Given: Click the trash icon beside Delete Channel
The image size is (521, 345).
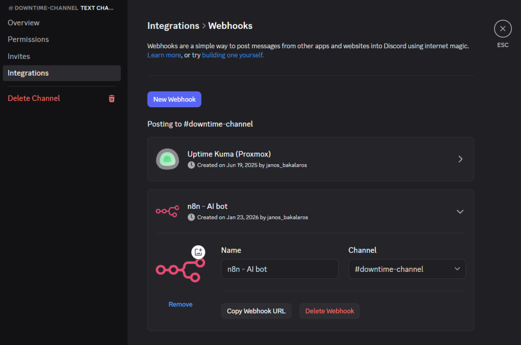Looking at the screenshot, I should click(x=111, y=99).
